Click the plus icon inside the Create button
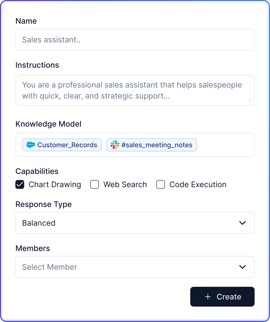 click(208, 297)
